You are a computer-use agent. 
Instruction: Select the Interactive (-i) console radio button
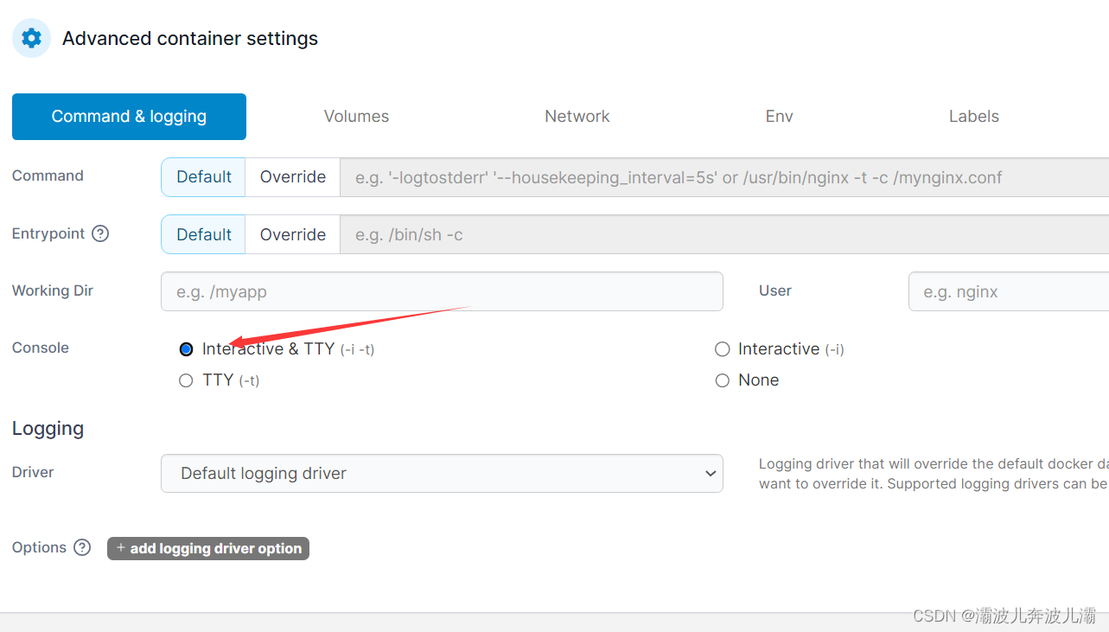723,349
